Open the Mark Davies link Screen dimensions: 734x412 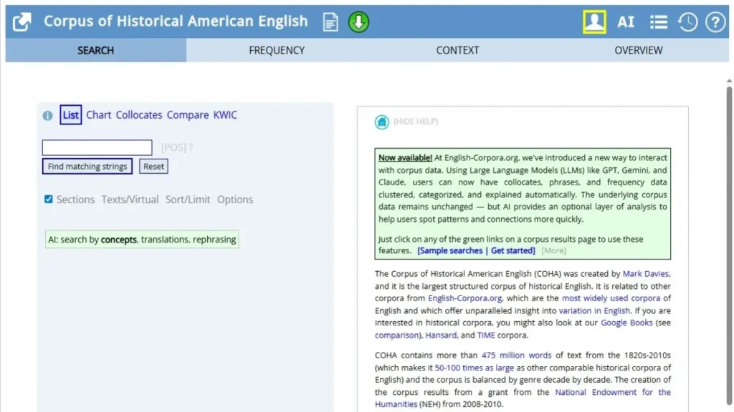(x=646, y=273)
